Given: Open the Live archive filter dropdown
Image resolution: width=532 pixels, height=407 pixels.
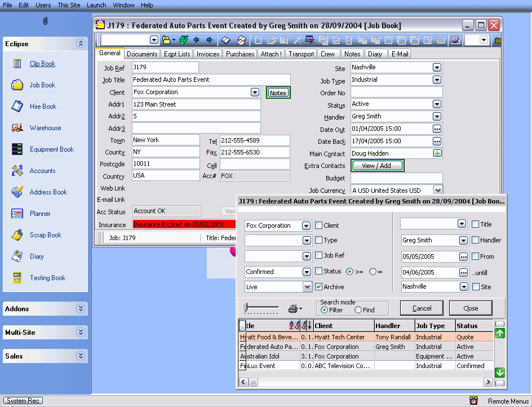Looking at the screenshot, I should tap(307, 287).
